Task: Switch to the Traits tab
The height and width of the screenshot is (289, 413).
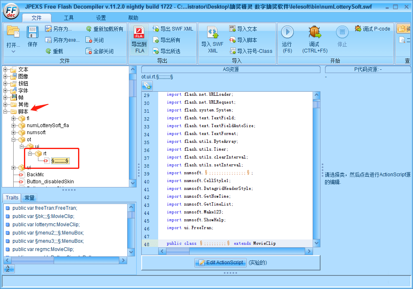Action: [12, 198]
